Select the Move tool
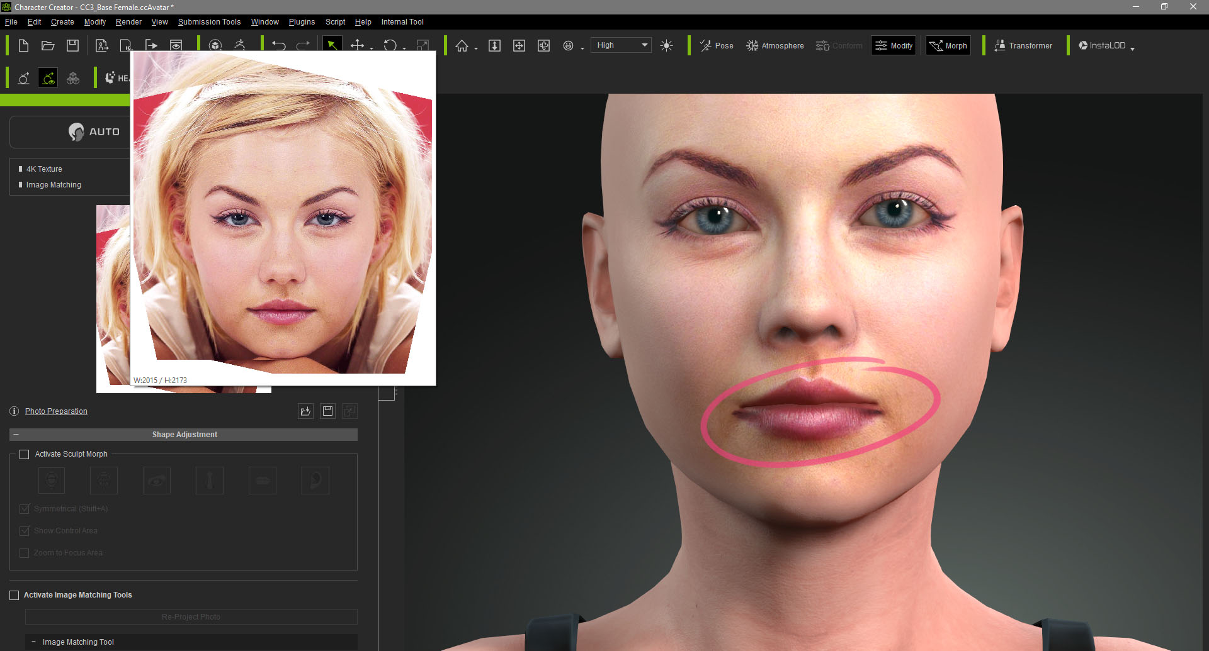 (357, 45)
